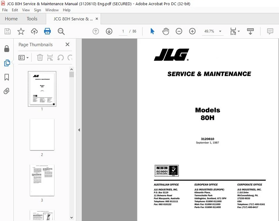279x221 pixels.
Task: Open the Bookmarks panel icon
Action: point(7,77)
